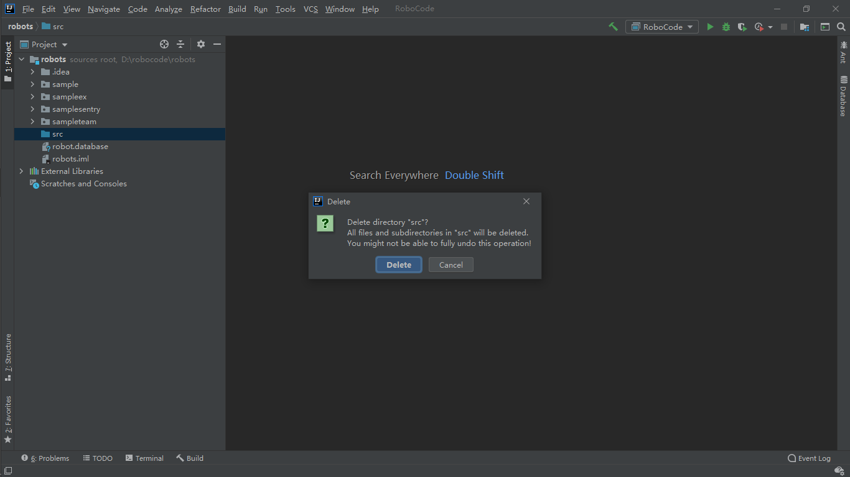Select the samplesentry folder row
This screenshot has height=477, width=850.
click(x=119, y=109)
